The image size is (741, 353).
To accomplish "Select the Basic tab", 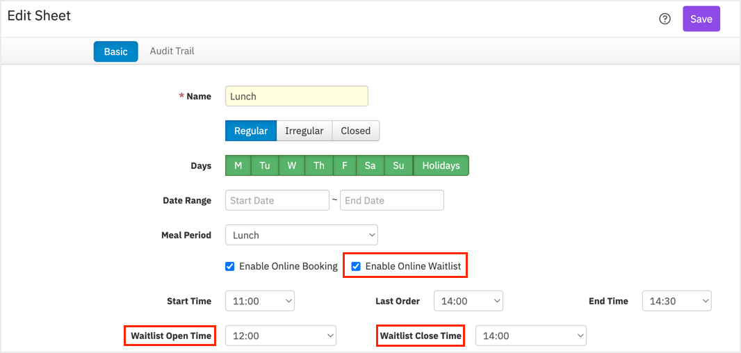I will tap(116, 51).
